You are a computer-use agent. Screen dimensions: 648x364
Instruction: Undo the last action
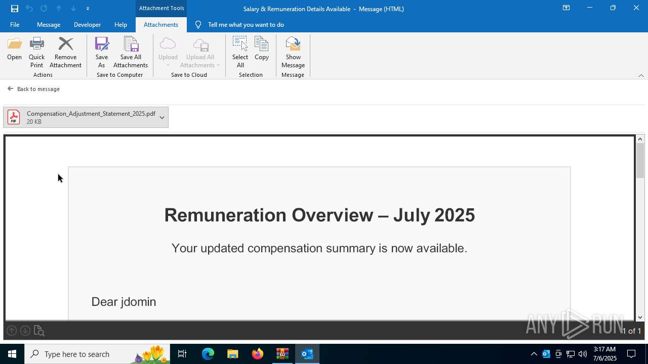coord(29,9)
